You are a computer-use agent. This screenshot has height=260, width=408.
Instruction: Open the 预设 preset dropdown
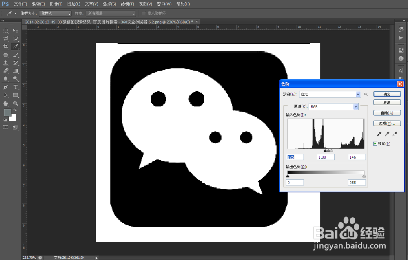point(330,94)
